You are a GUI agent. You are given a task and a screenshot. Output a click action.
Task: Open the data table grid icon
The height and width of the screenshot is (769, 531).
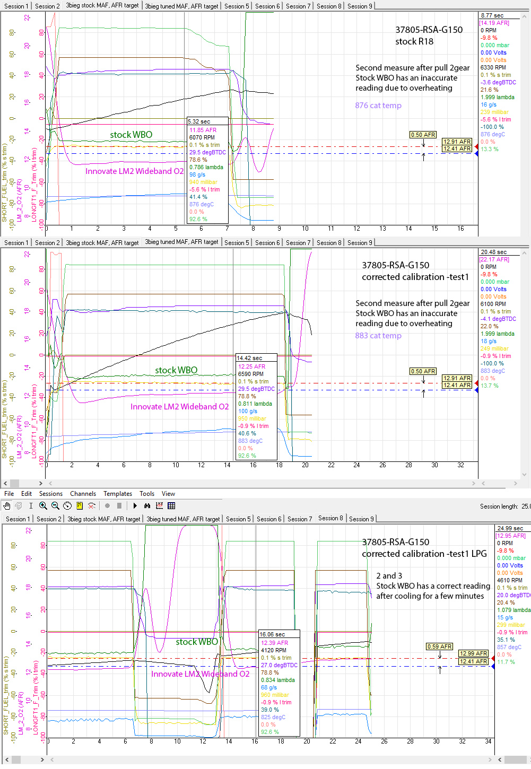pos(171,506)
